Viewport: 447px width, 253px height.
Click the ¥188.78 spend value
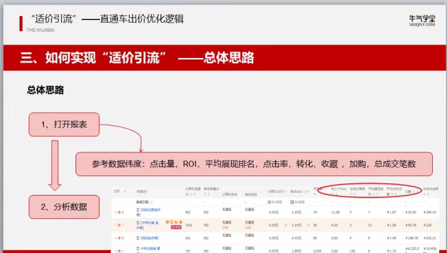pos(411,238)
